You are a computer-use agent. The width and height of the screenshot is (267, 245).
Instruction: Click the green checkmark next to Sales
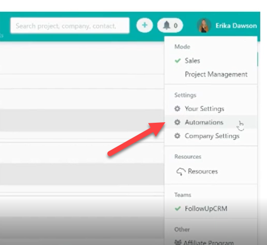pos(178,61)
